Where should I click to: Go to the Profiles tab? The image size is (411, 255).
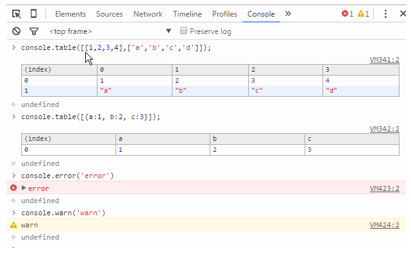click(224, 14)
